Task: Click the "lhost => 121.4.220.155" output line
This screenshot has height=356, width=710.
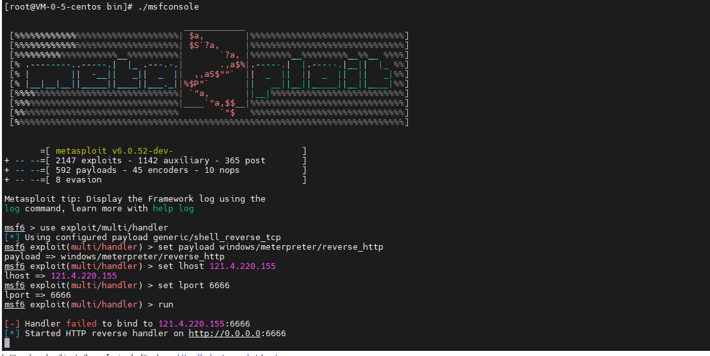Action: 61,275
